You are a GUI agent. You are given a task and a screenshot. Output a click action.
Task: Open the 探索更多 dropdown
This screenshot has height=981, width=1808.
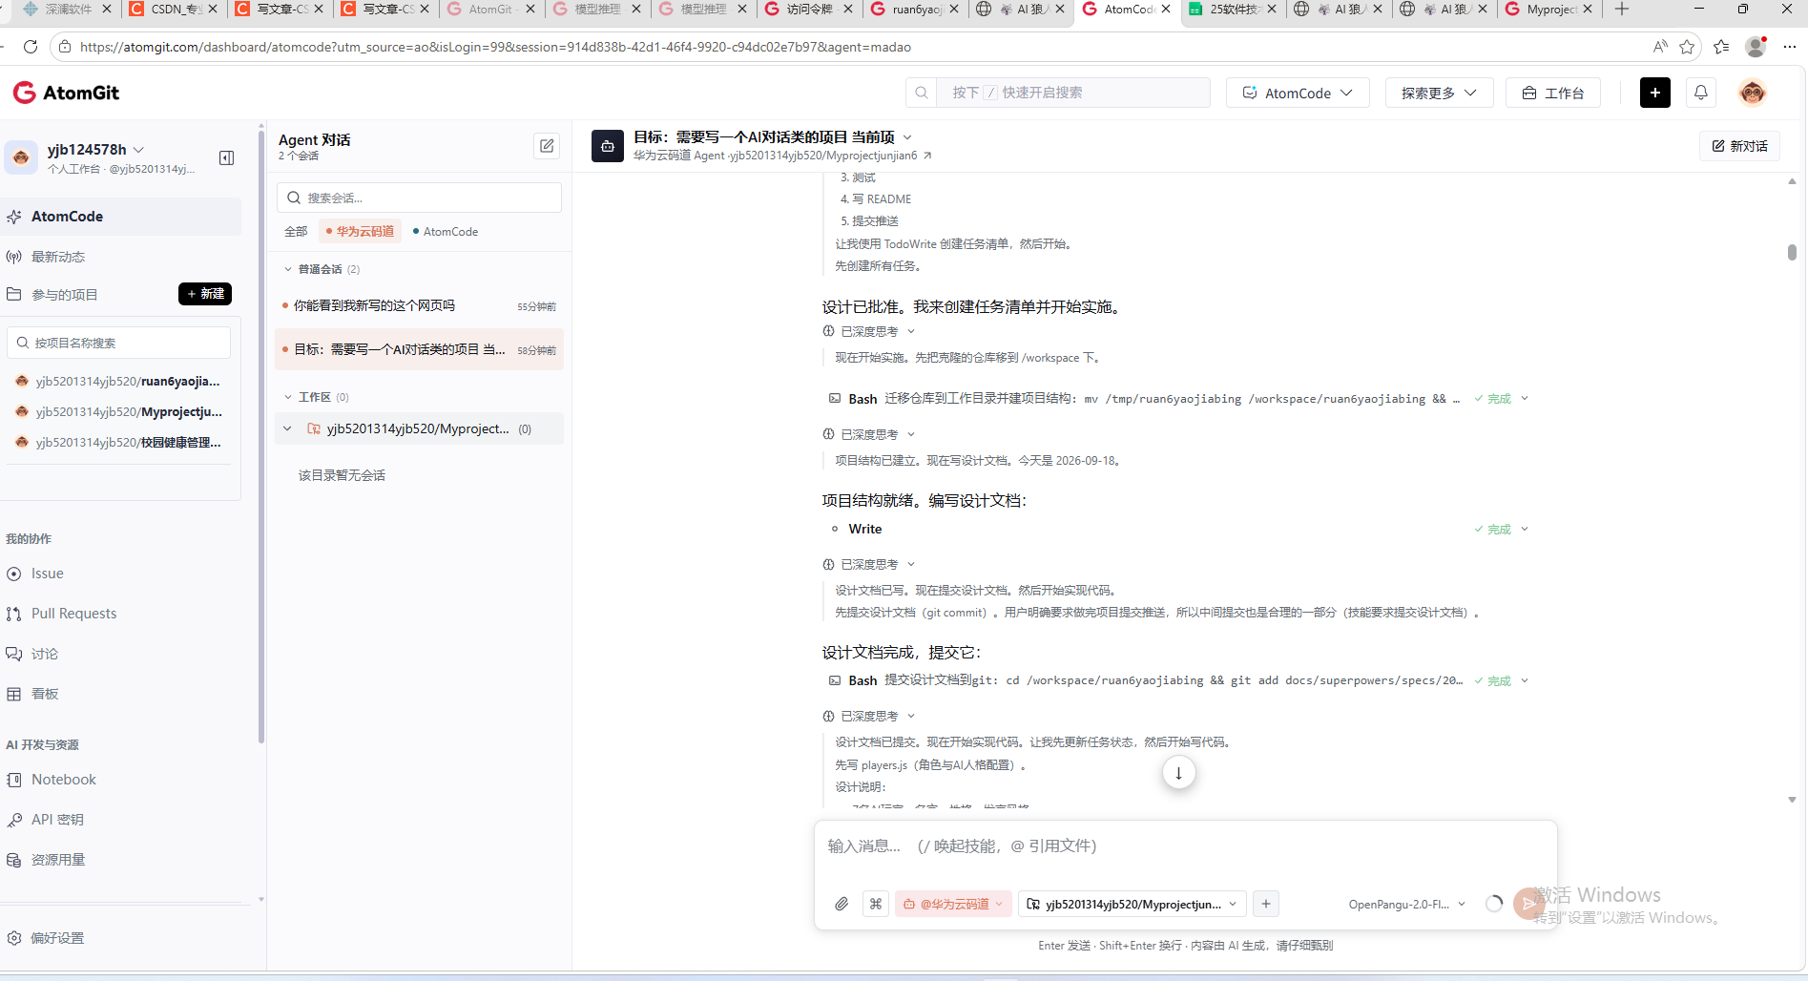pos(1439,93)
